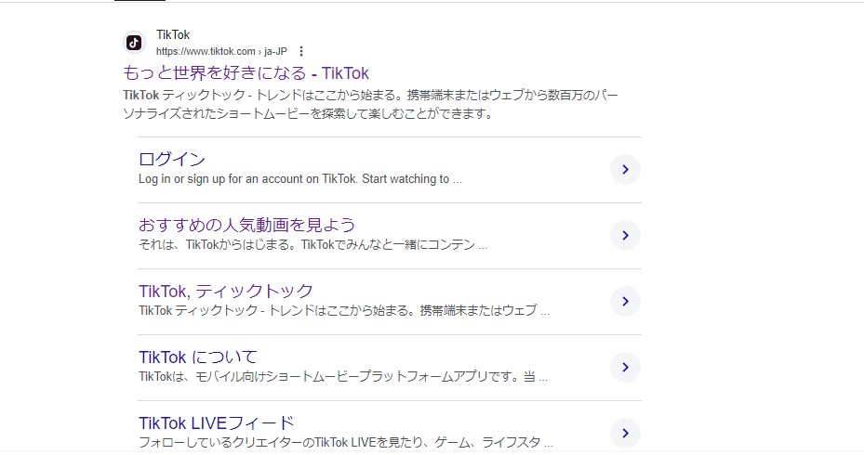The image size is (864, 455).
Task: Expand the chevron for TikTok について
Action: coord(625,368)
